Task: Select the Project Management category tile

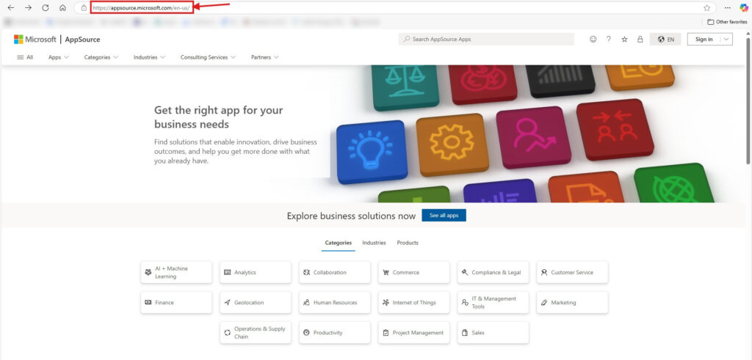Action: (414, 332)
